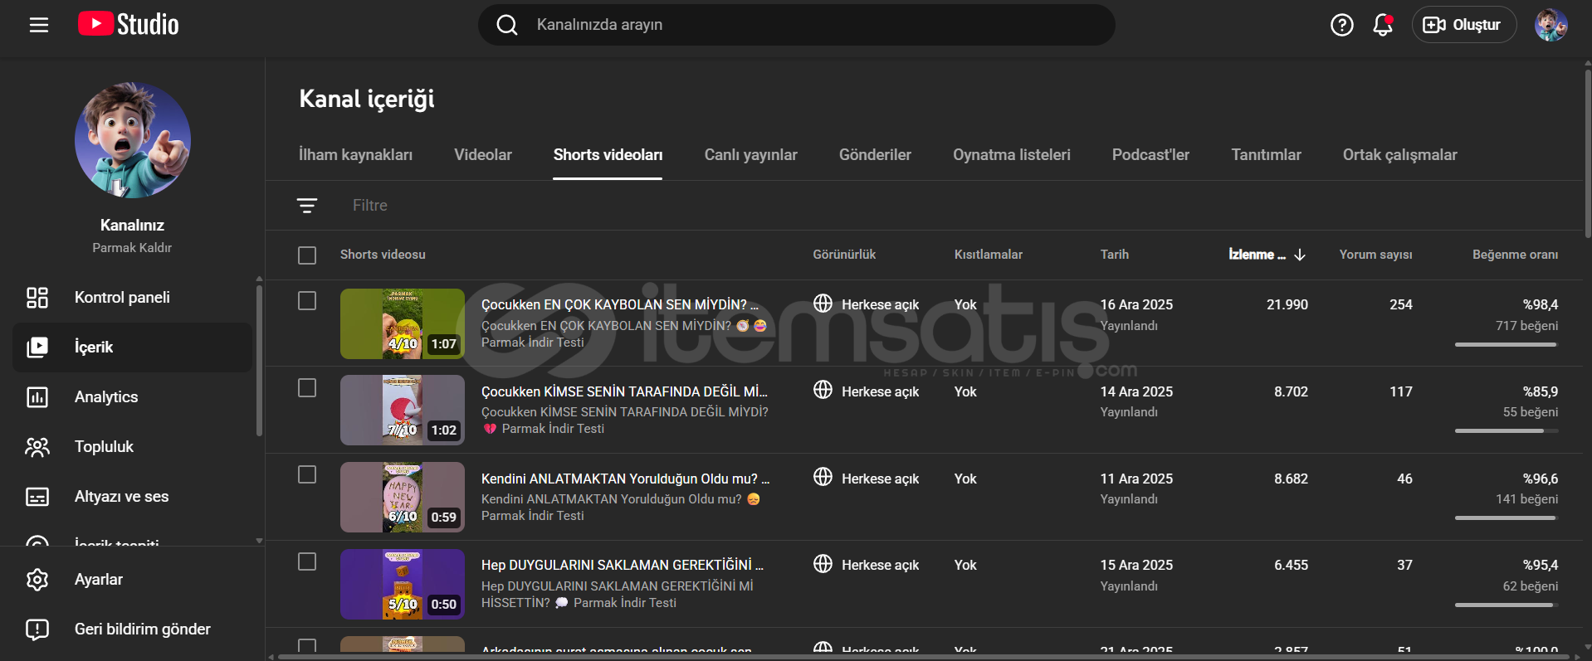Click the Oluştur create button
Image resolution: width=1592 pixels, height=661 pixels.
click(1463, 25)
